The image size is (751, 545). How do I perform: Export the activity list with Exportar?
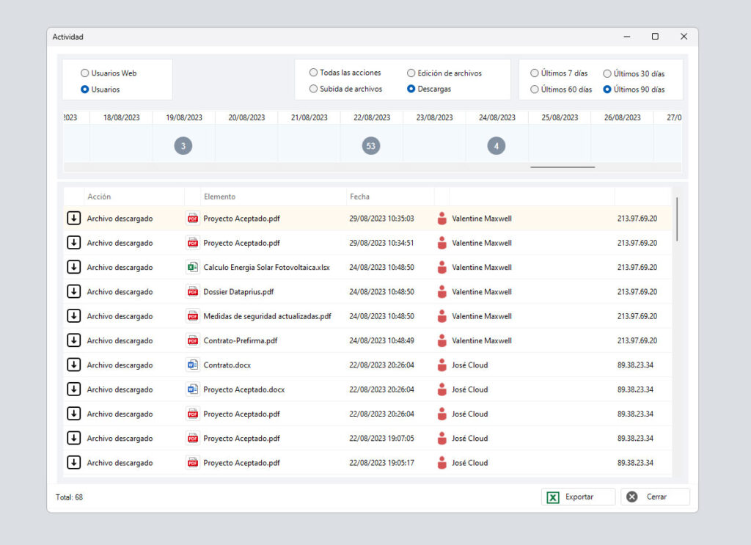(578, 497)
